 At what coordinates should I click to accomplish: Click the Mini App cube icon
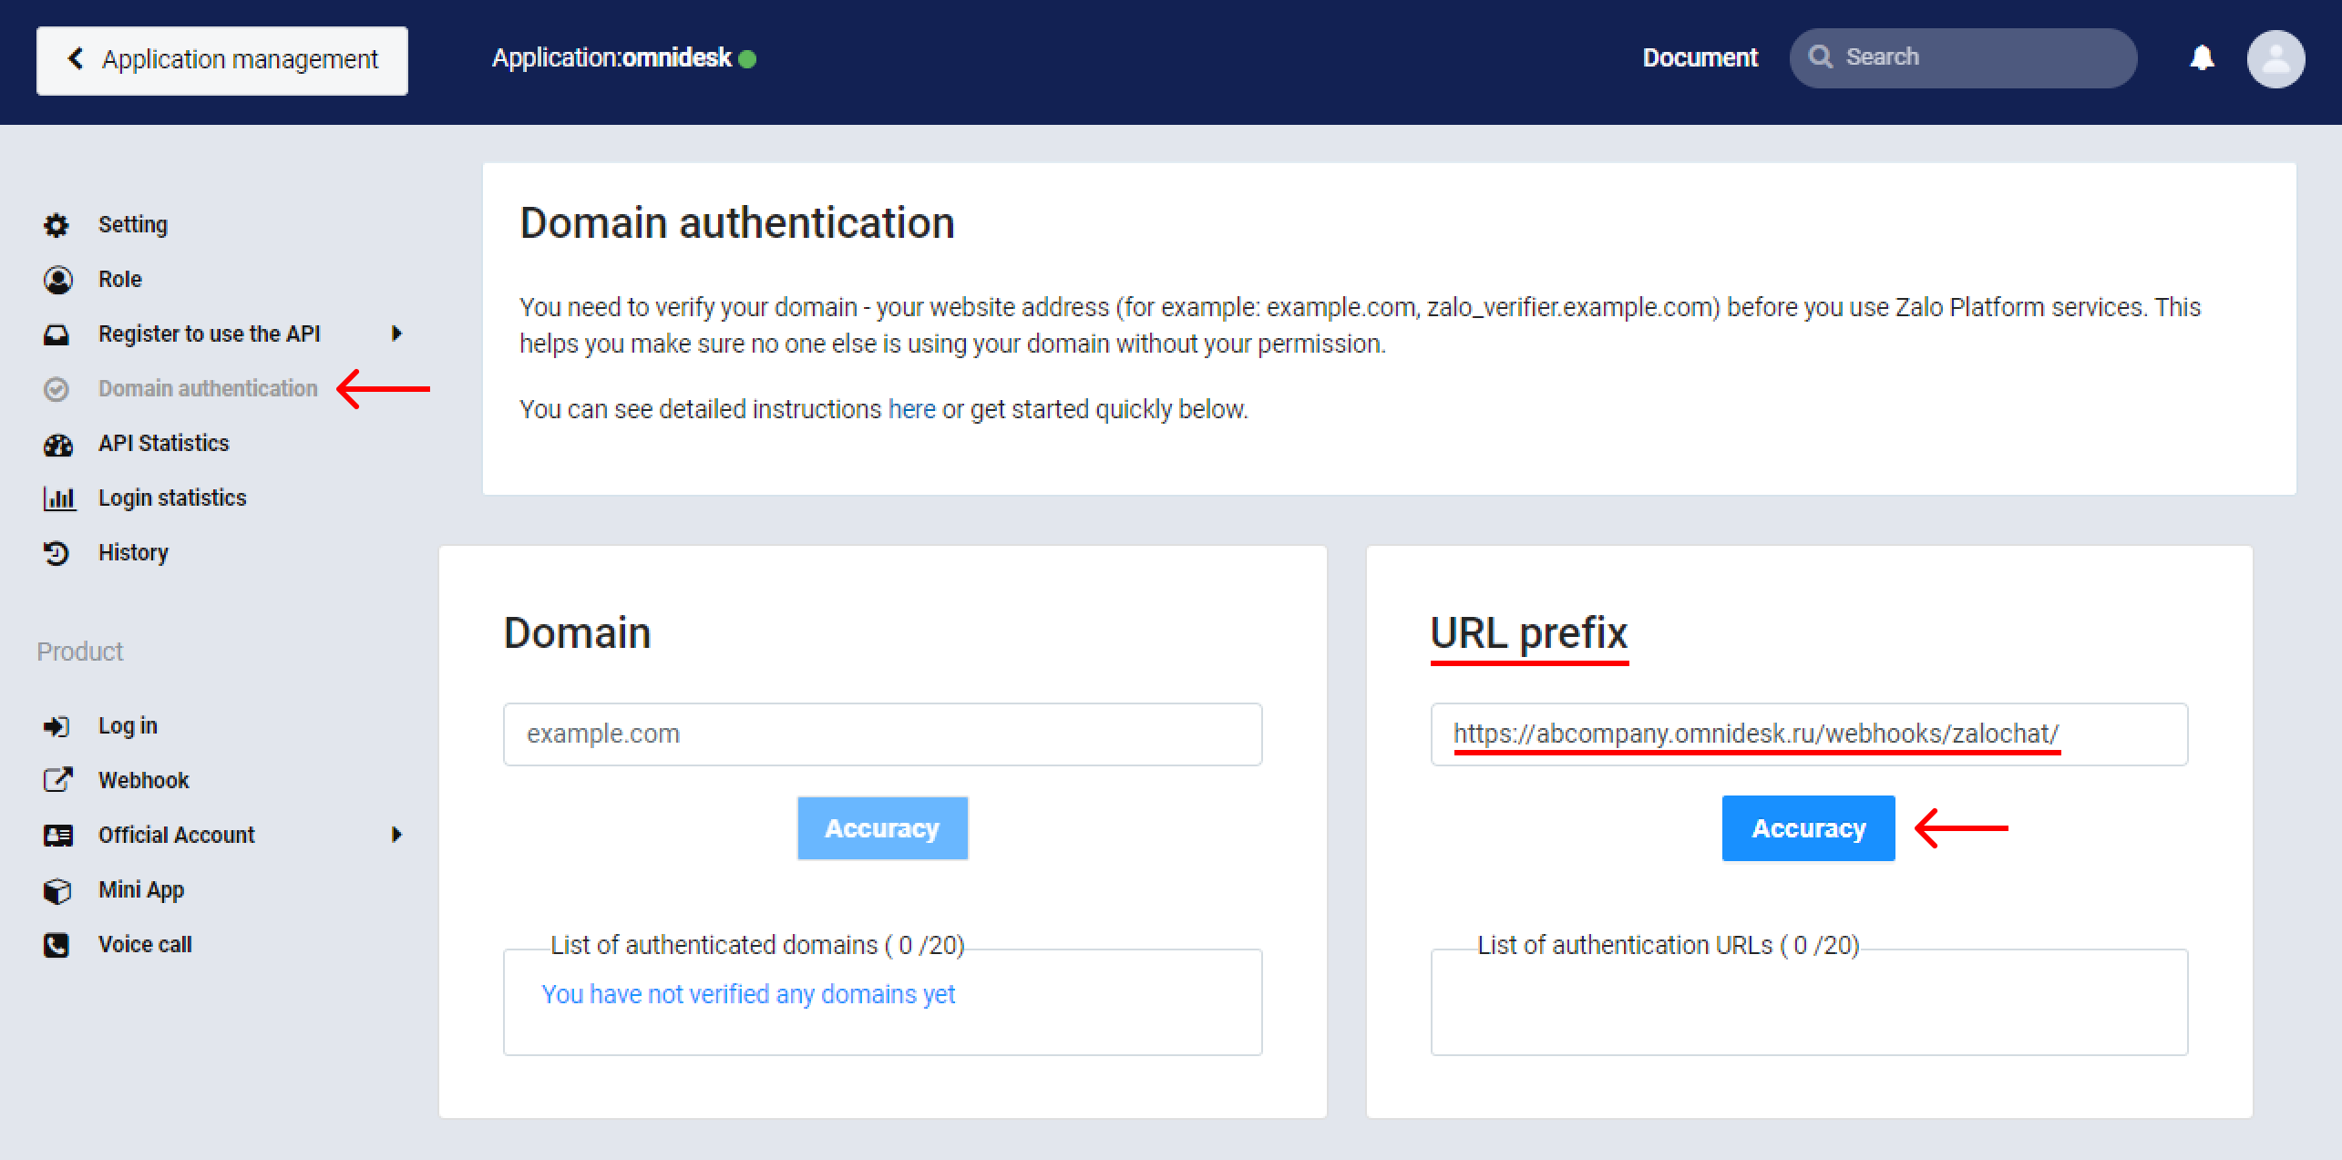pos(56,890)
